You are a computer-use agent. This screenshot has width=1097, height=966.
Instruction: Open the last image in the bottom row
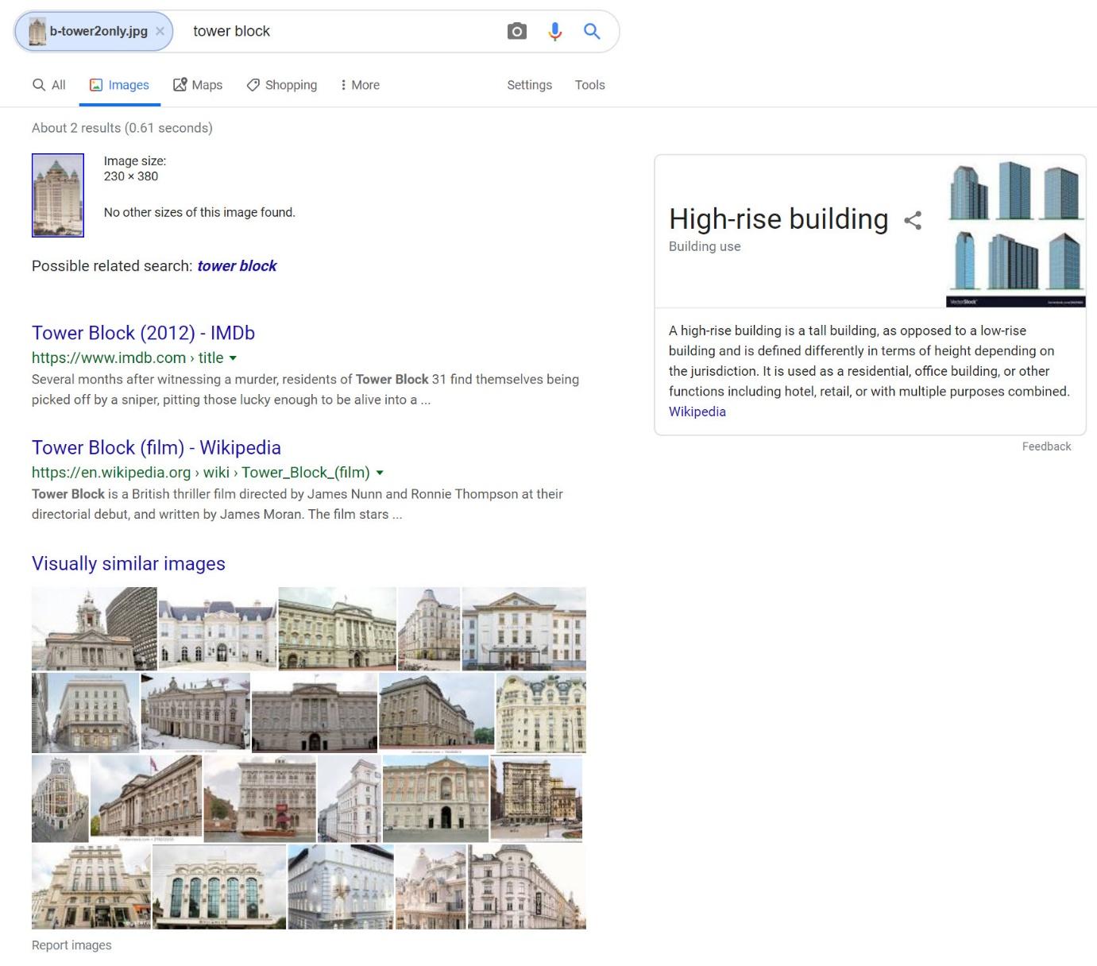coord(527,887)
